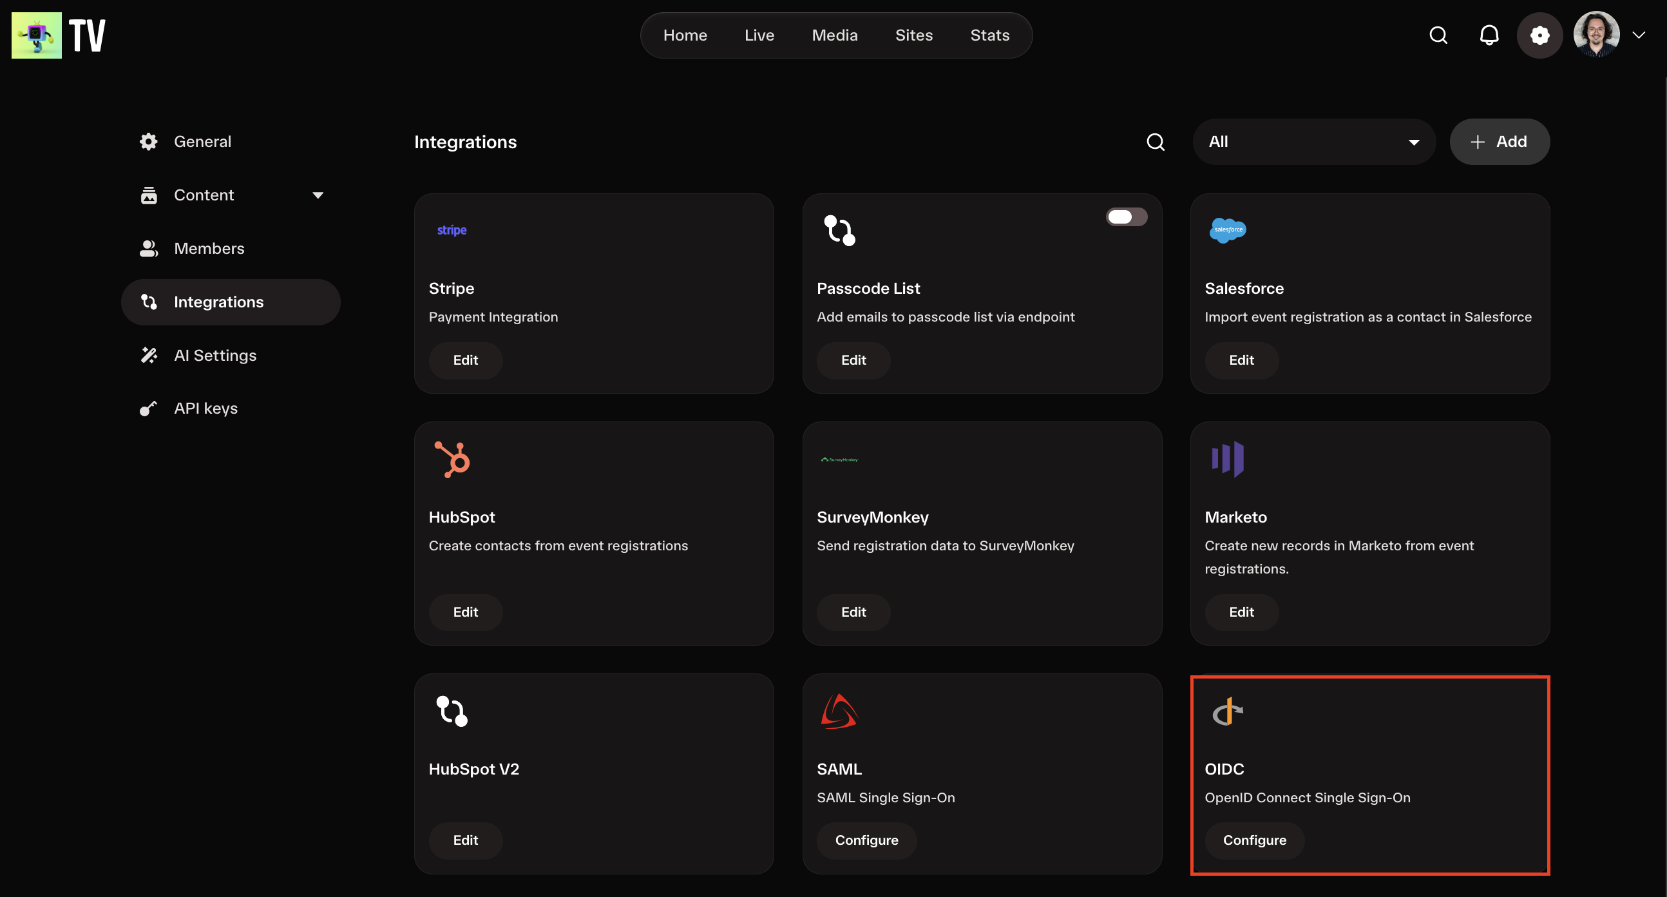Click the Salesforce cloud logo
This screenshot has width=1667, height=897.
(x=1228, y=231)
